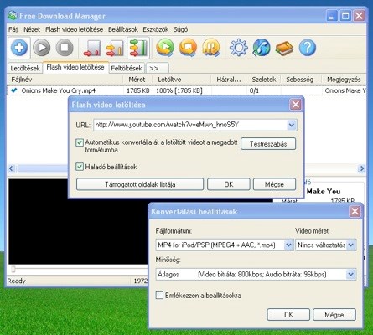Open Flash video letöltése menu in menu bar
This screenshot has width=373, height=335.
tap(74, 29)
